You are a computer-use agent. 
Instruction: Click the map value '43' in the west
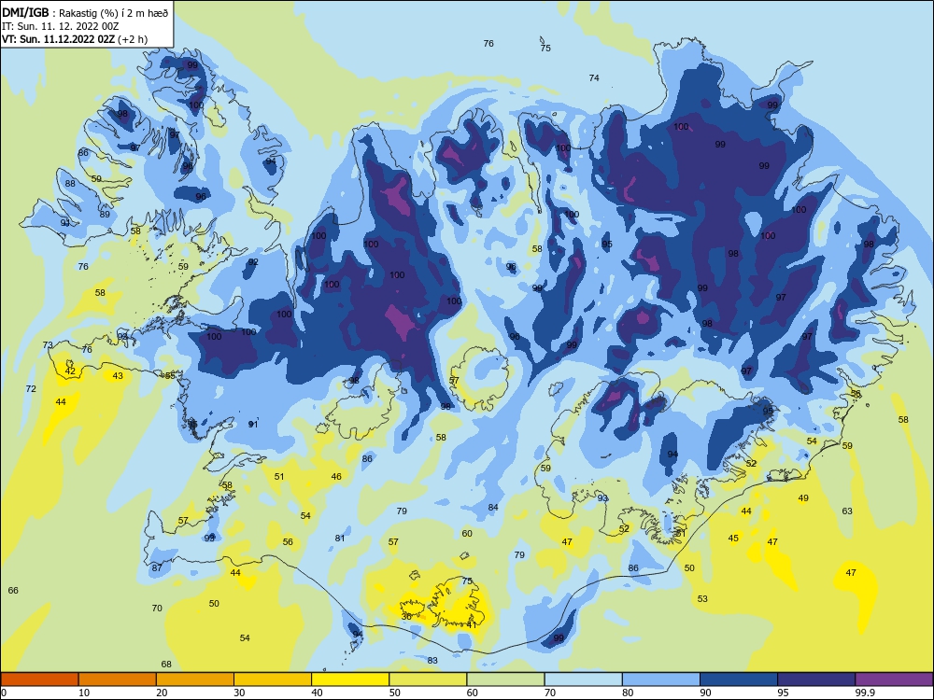click(x=118, y=376)
